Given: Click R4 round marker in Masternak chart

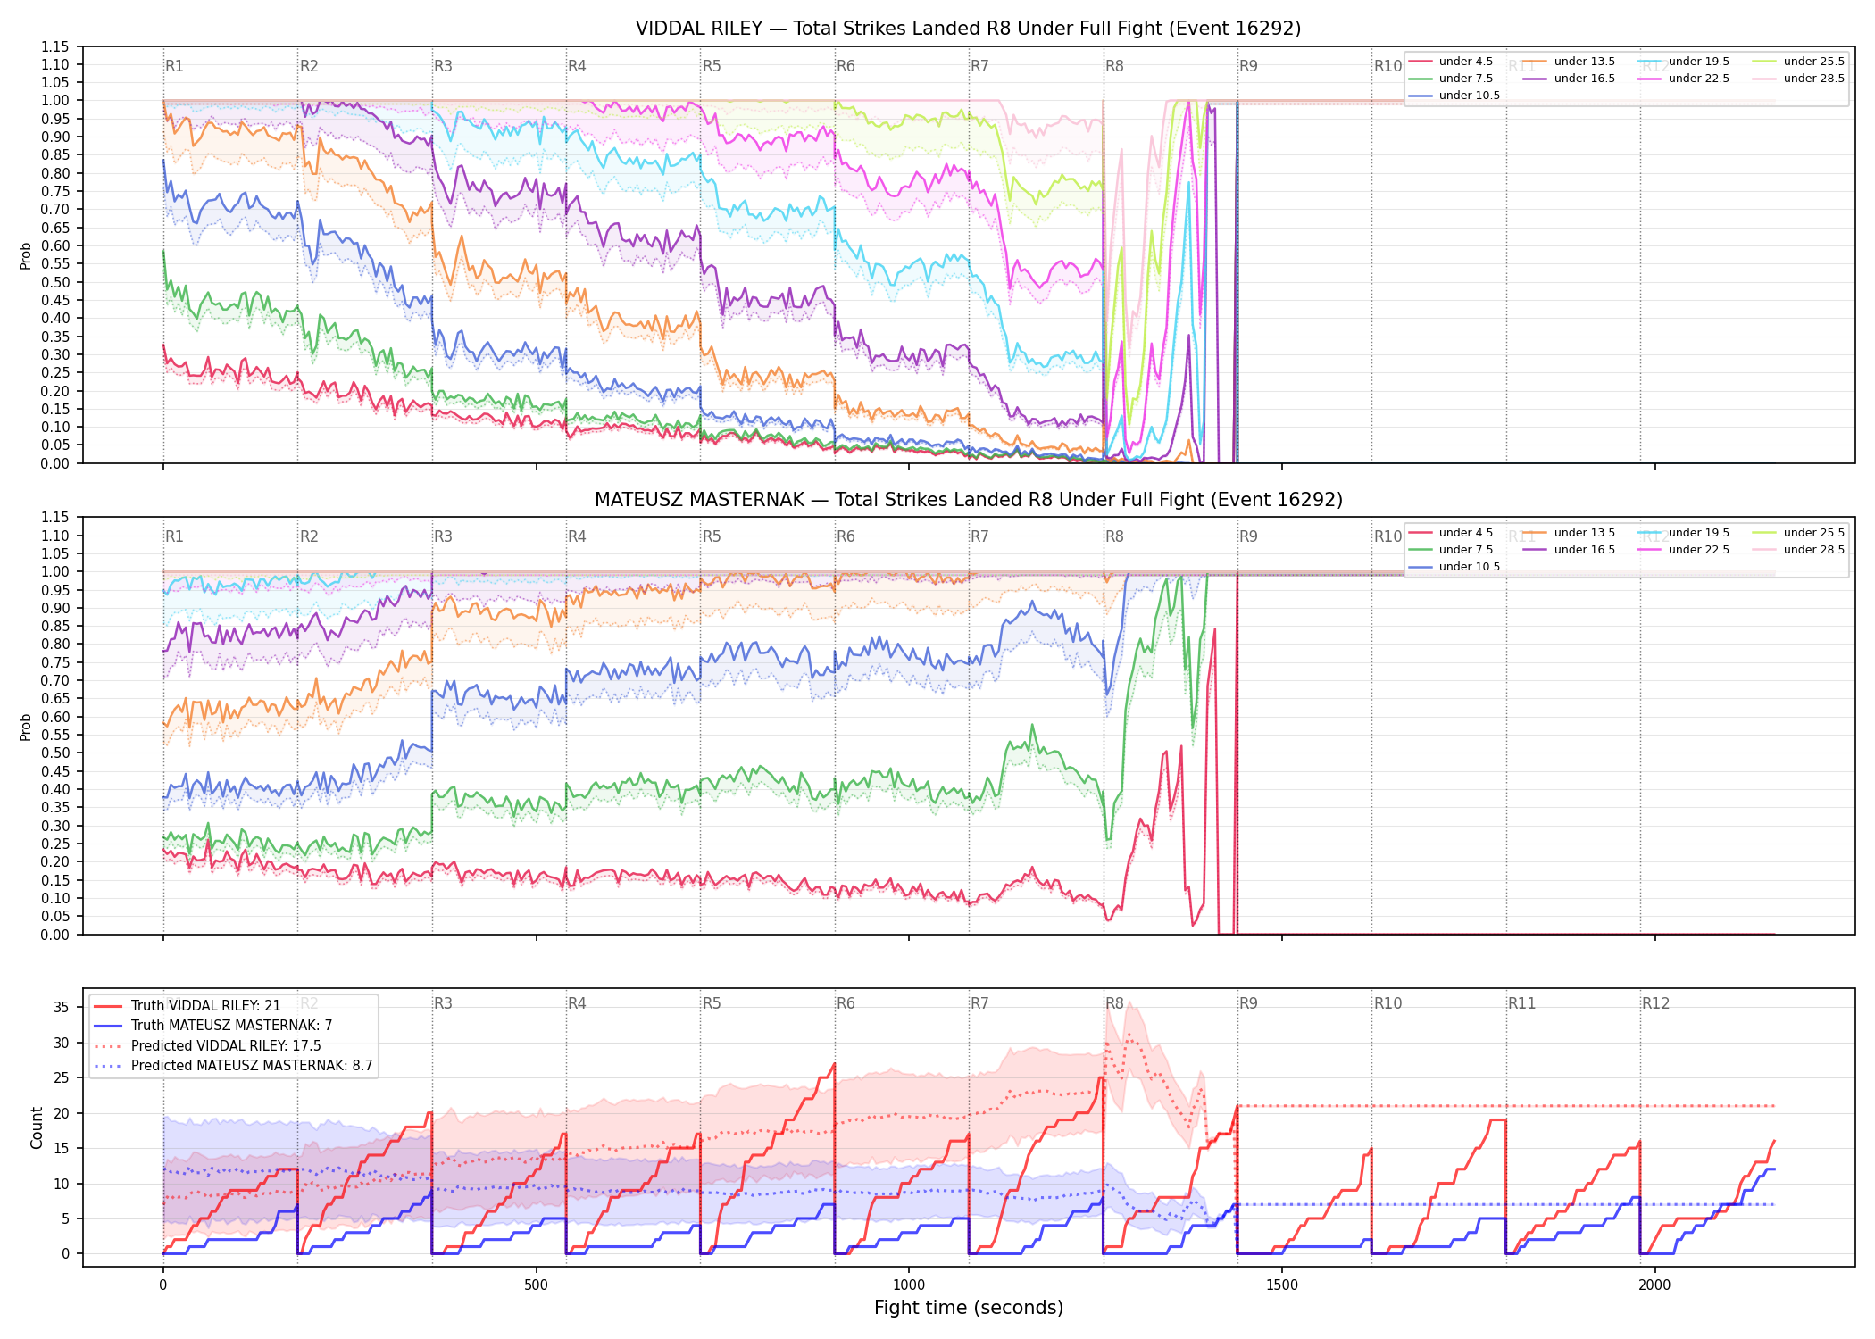Looking at the screenshot, I should [x=577, y=536].
